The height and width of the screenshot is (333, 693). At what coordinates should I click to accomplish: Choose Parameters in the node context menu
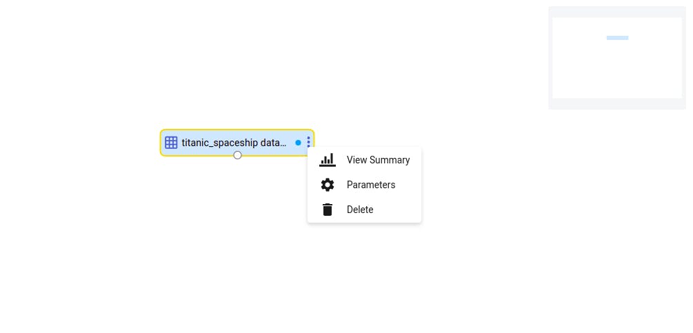pos(364,185)
